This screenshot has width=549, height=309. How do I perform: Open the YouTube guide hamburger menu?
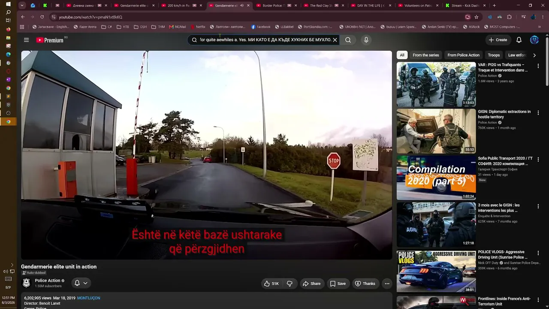pyautogui.click(x=26, y=40)
